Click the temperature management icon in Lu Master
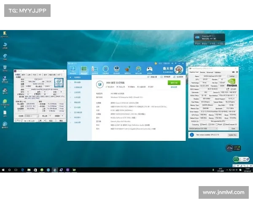253x203 pixels. pyautogui.click(x=95, y=69)
